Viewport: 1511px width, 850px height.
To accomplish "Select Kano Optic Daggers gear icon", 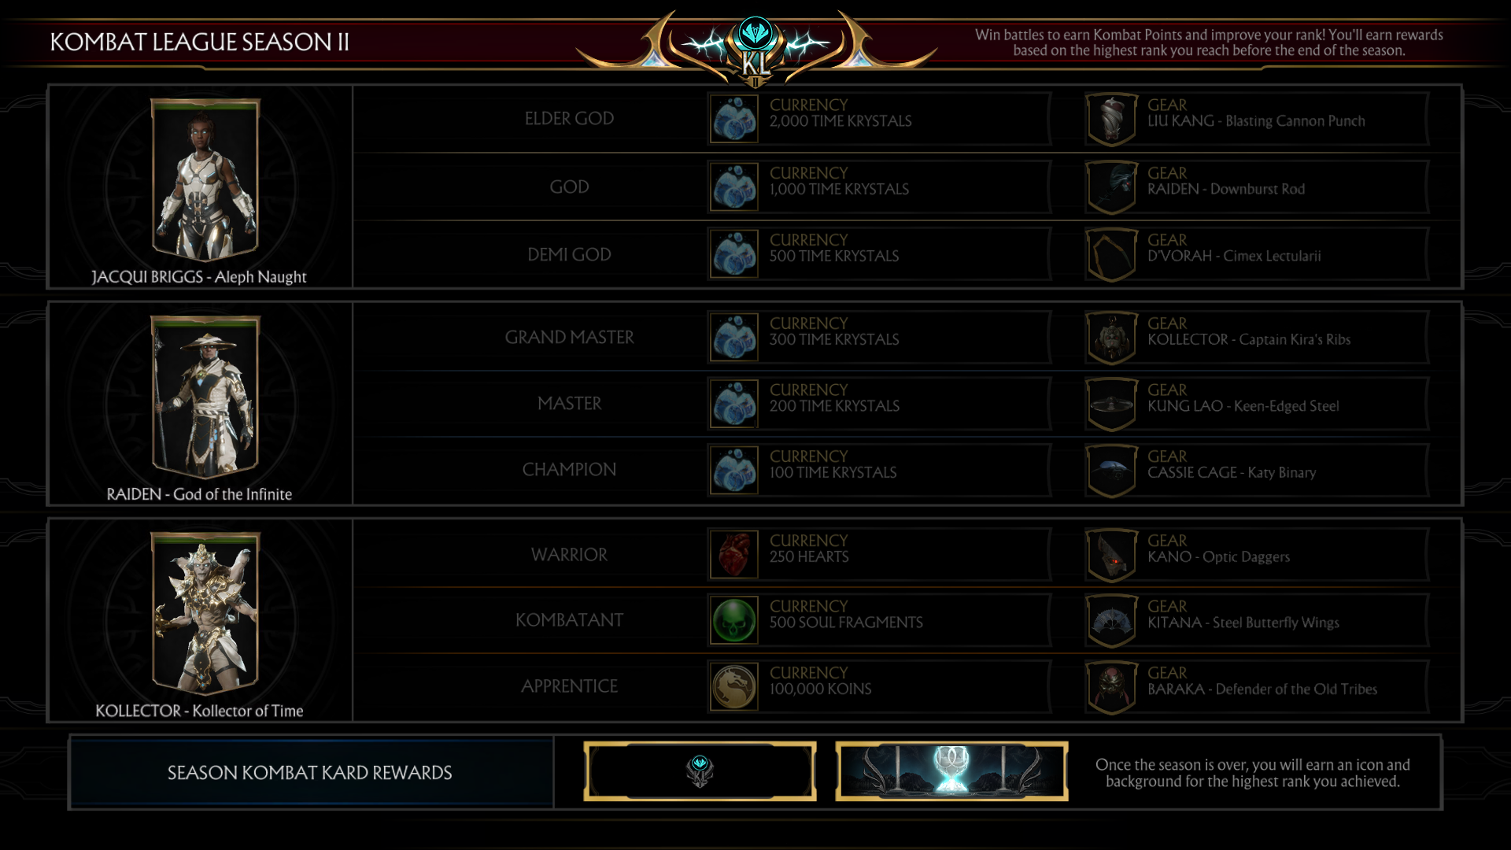I will tap(1112, 555).
